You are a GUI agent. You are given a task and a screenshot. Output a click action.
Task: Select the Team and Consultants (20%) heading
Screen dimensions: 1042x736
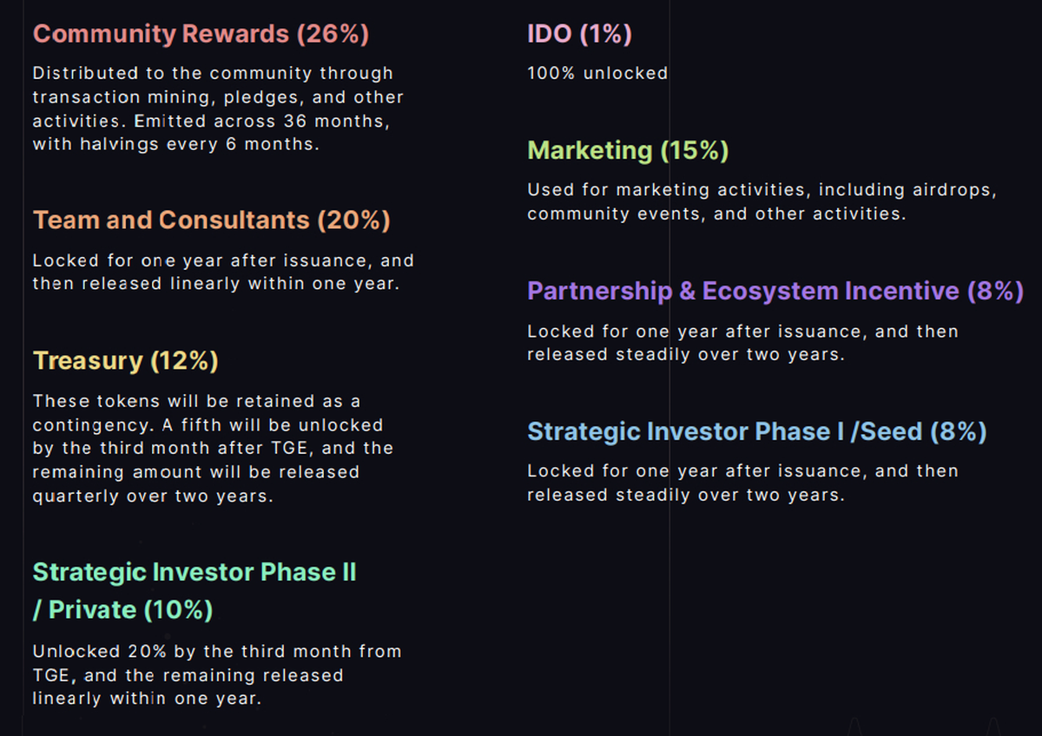(211, 220)
